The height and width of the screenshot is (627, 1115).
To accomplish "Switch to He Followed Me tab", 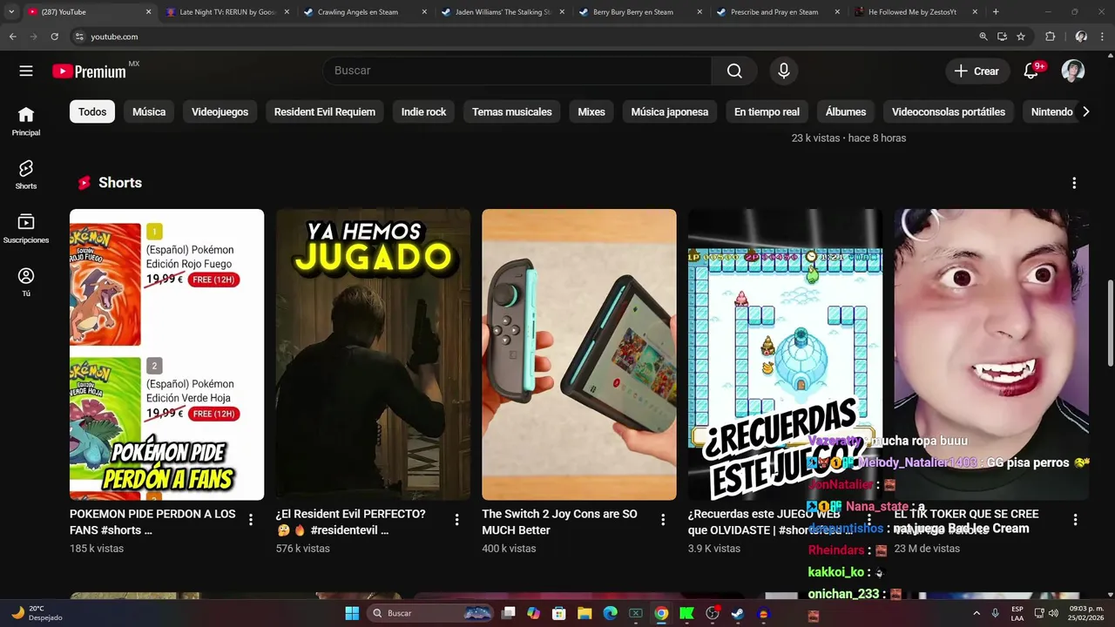I will (x=911, y=12).
